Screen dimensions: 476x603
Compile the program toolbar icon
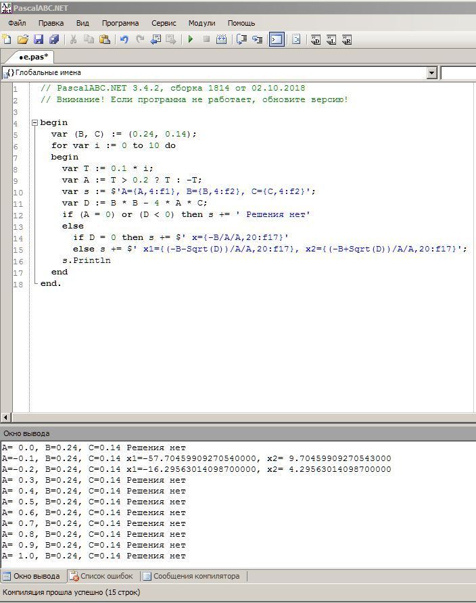point(222,39)
